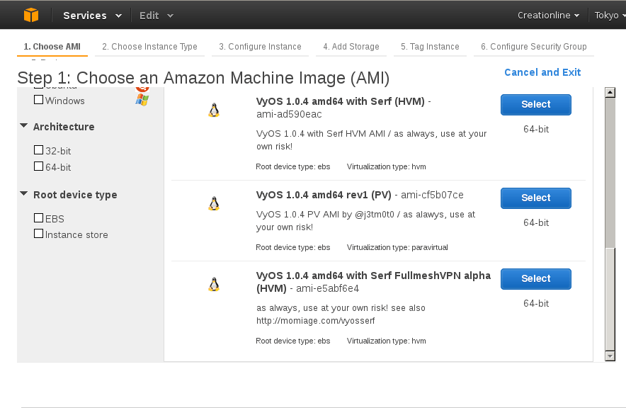The image size is (626, 408).
Task: Select VyOS 1.0.4 amd64 with Serf (HVM) AMI
Action: pyautogui.click(x=536, y=105)
